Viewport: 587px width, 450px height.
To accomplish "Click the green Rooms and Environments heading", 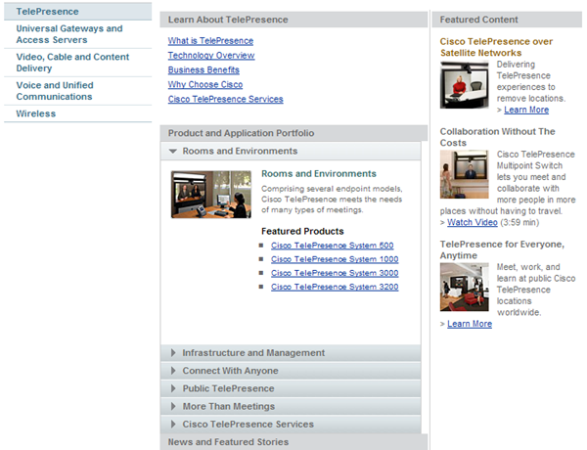I will click(319, 174).
